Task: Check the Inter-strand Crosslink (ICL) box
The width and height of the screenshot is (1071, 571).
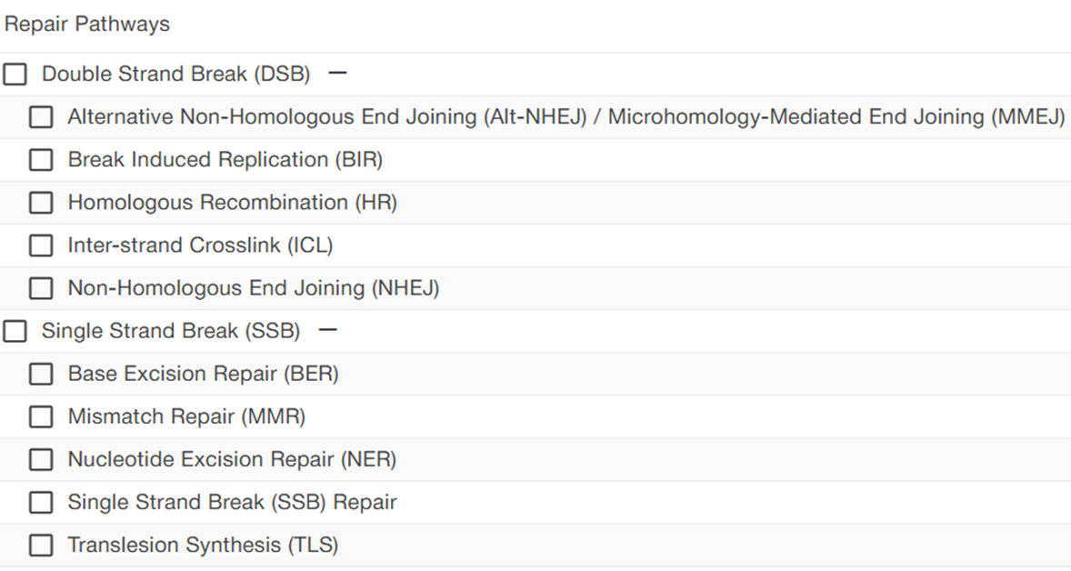Action: click(x=41, y=245)
